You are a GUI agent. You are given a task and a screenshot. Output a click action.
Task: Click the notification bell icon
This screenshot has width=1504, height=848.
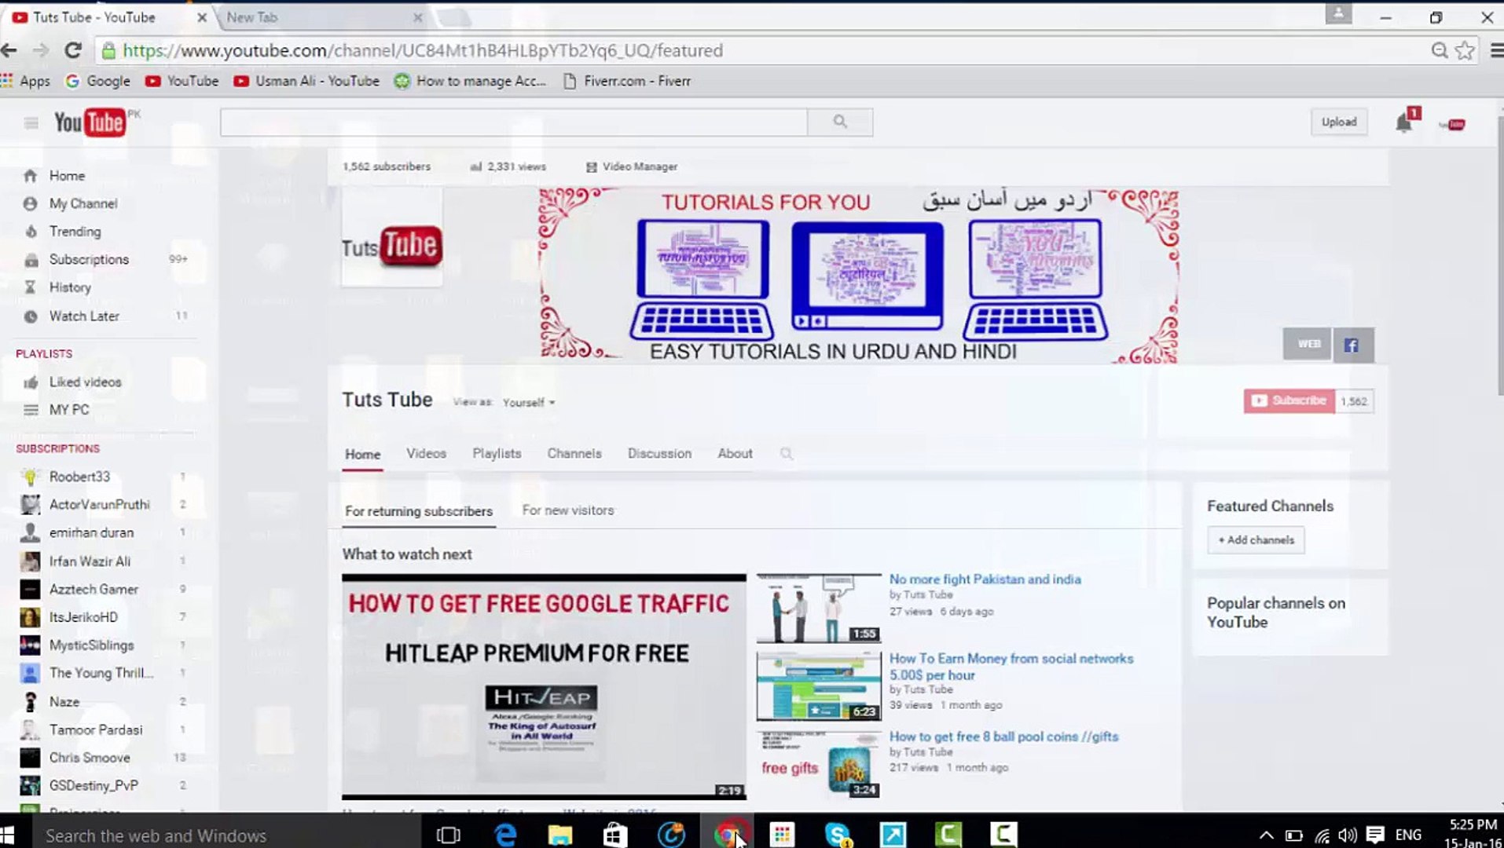pyautogui.click(x=1403, y=122)
